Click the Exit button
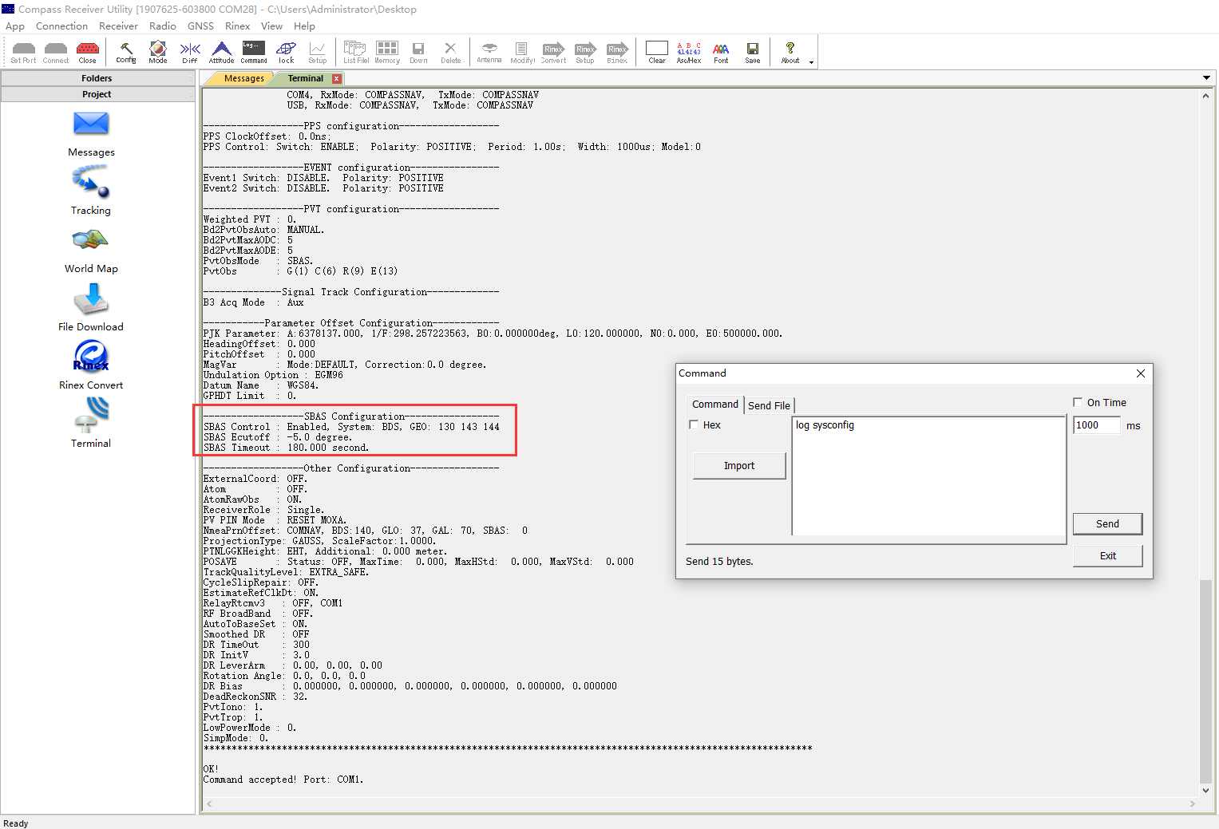The width and height of the screenshot is (1219, 829). coord(1107,556)
